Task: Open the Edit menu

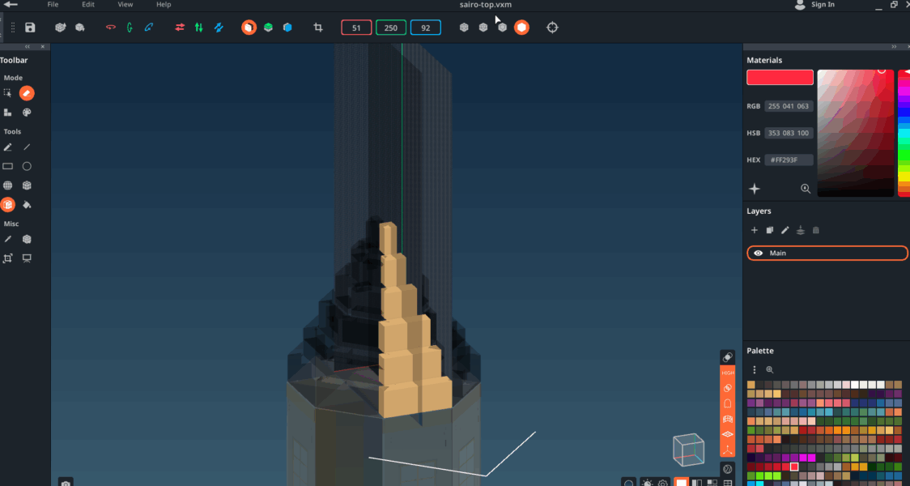Action: point(87,5)
